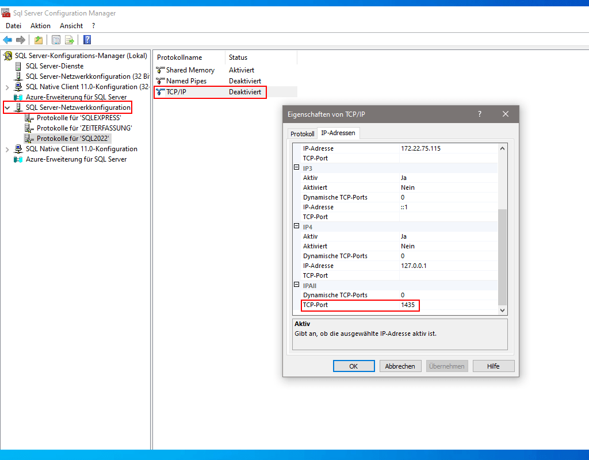Open Properties via the toolbar icon
589x460 pixels.
click(x=56, y=40)
